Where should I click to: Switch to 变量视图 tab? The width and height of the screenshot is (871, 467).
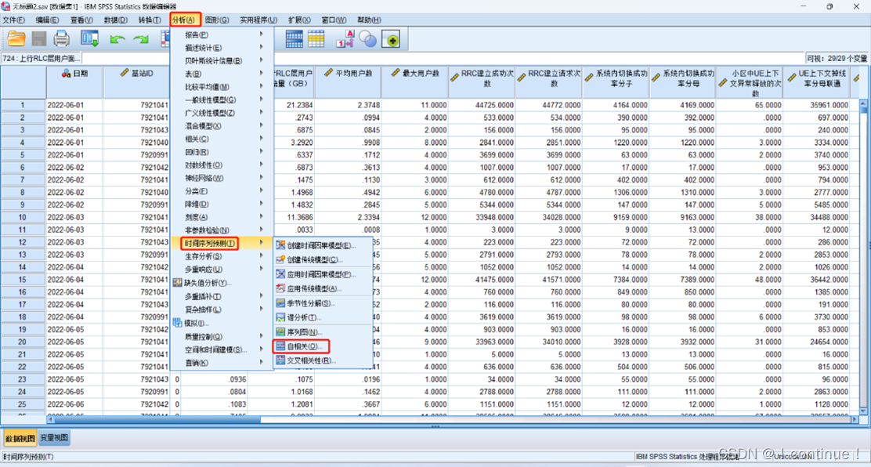click(55, 438)
